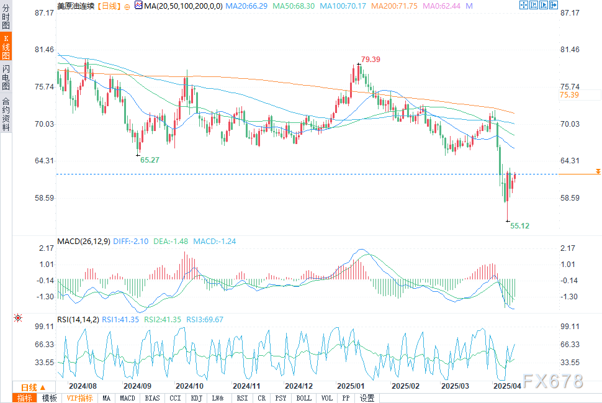
Task: Toggle the MACD indicator button in bottom bar
Action: click(127, 398)
